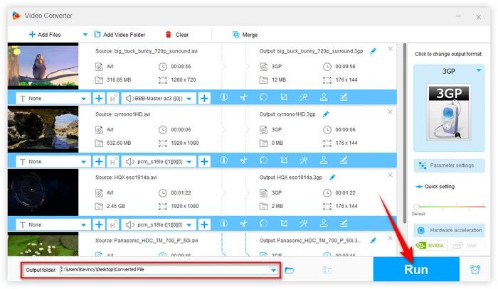Enable Intel hardware acceleration

point(467,245)
